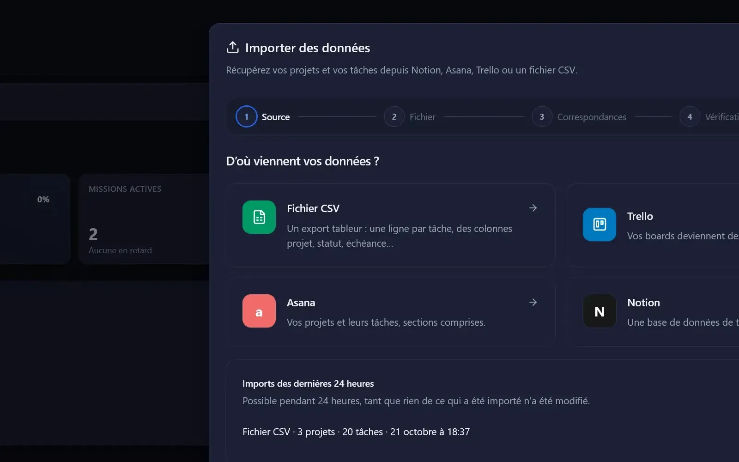This screenshot has height=462, width=739.
Task: Click the arrow on the Asana card
Action: [533, 302]
